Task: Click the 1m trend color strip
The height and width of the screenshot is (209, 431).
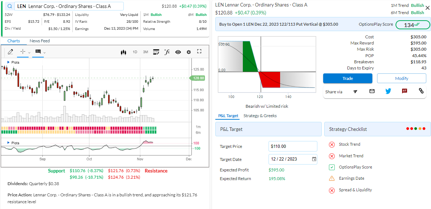Action: [x=79, y=128]
